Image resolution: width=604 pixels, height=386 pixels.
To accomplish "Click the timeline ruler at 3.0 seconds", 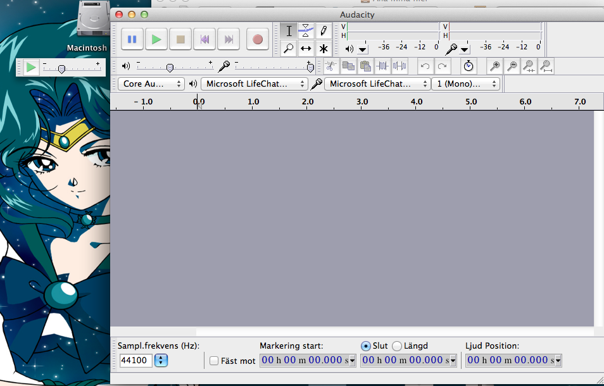I will [x=362, y=102].
